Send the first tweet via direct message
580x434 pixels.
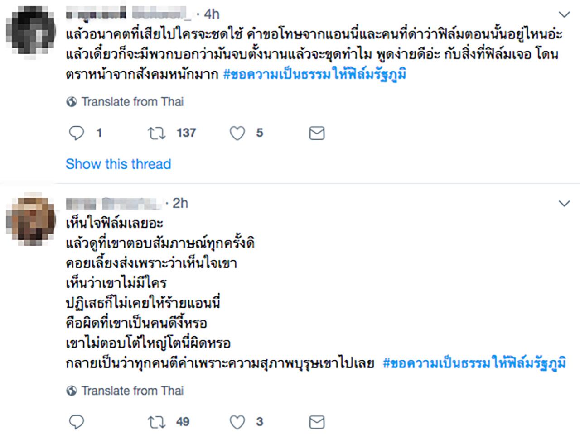[x=317, y=133]
